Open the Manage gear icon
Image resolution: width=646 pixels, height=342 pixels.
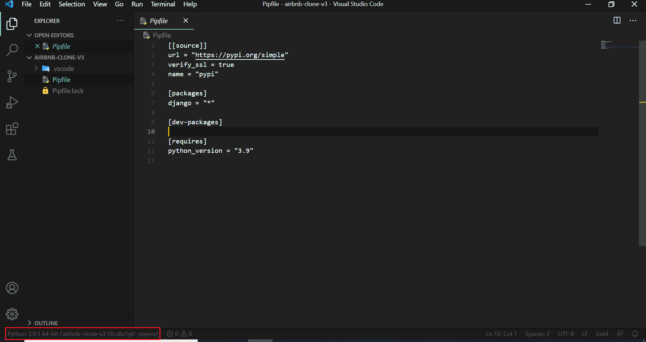coord(12,314)
